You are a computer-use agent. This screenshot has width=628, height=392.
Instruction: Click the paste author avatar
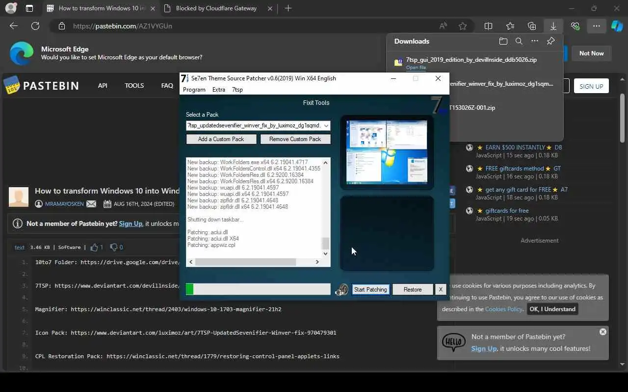[19, 196]
